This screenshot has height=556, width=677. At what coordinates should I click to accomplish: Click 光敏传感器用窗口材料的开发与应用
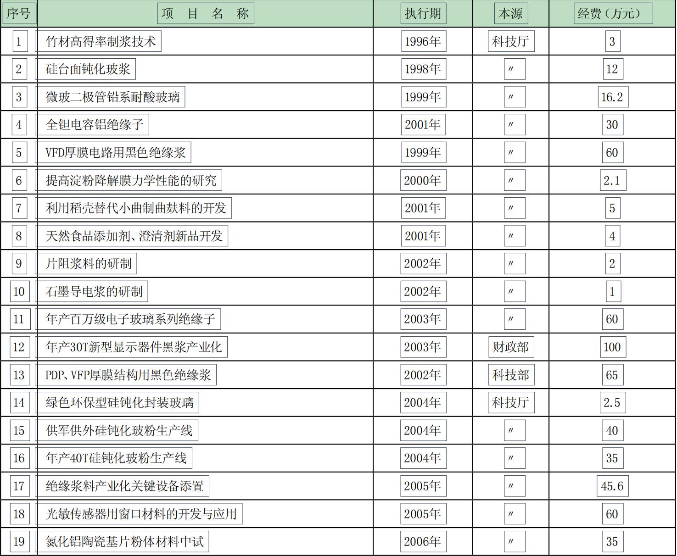click(x=139, y=514)
